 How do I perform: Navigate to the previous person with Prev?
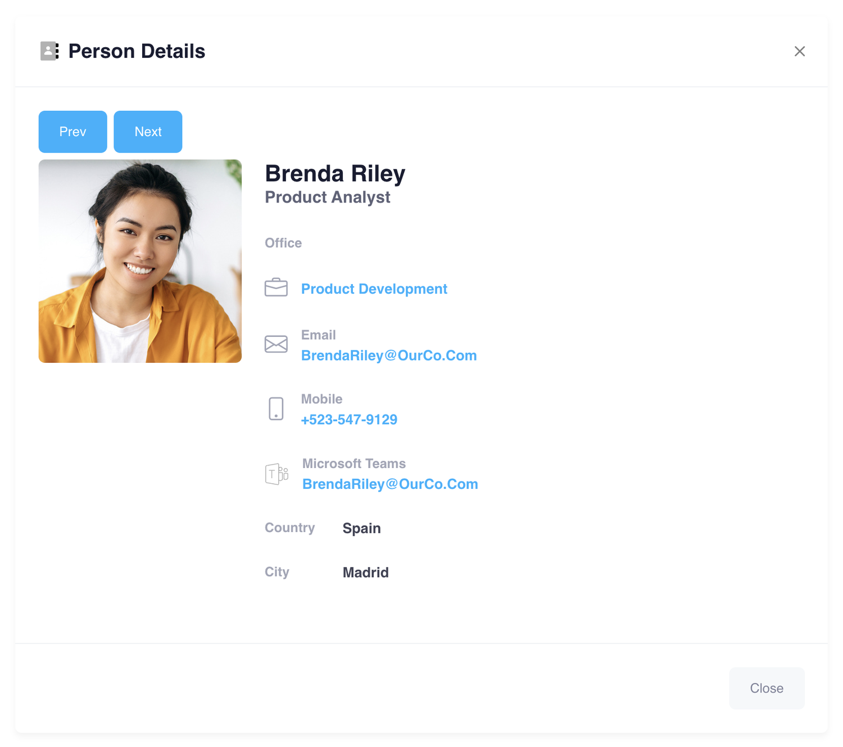click(72, 132)
